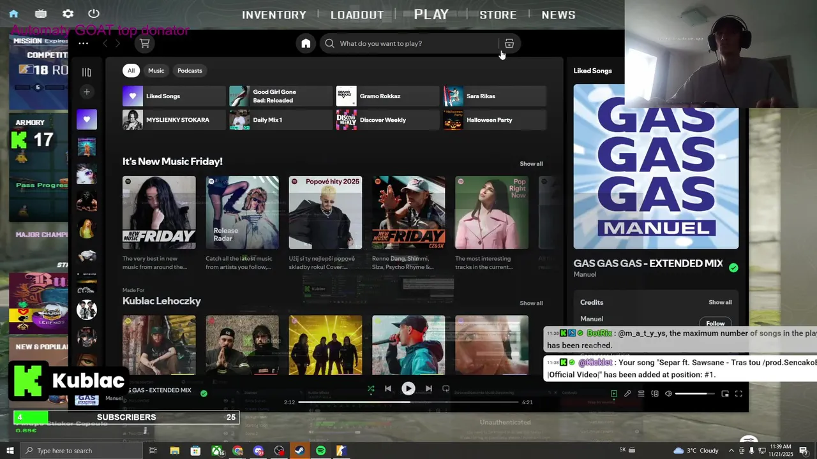Toggle the Now Playing view icon
The image size is (817, 459).
tap(614, 394)
